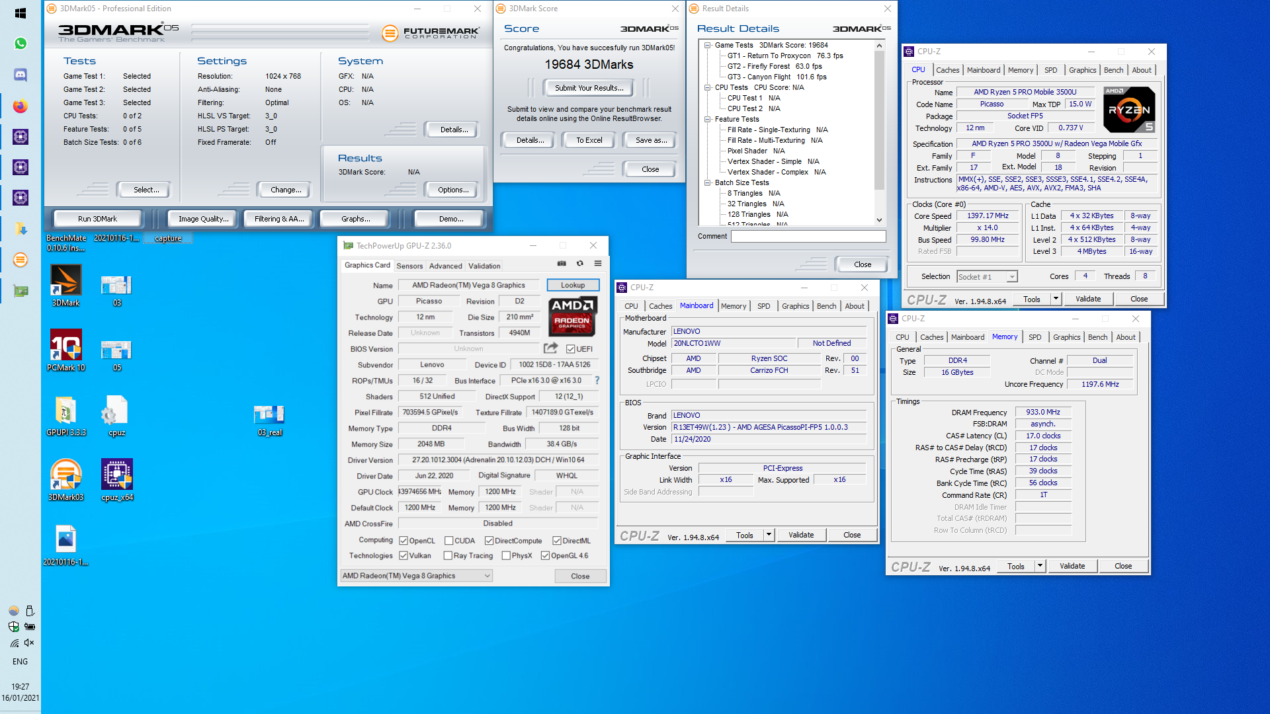
Task: Toggle the DirectCompute checkbox
Action: [489, 541]
